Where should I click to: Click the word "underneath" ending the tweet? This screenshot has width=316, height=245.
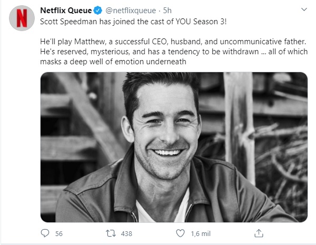169,62
